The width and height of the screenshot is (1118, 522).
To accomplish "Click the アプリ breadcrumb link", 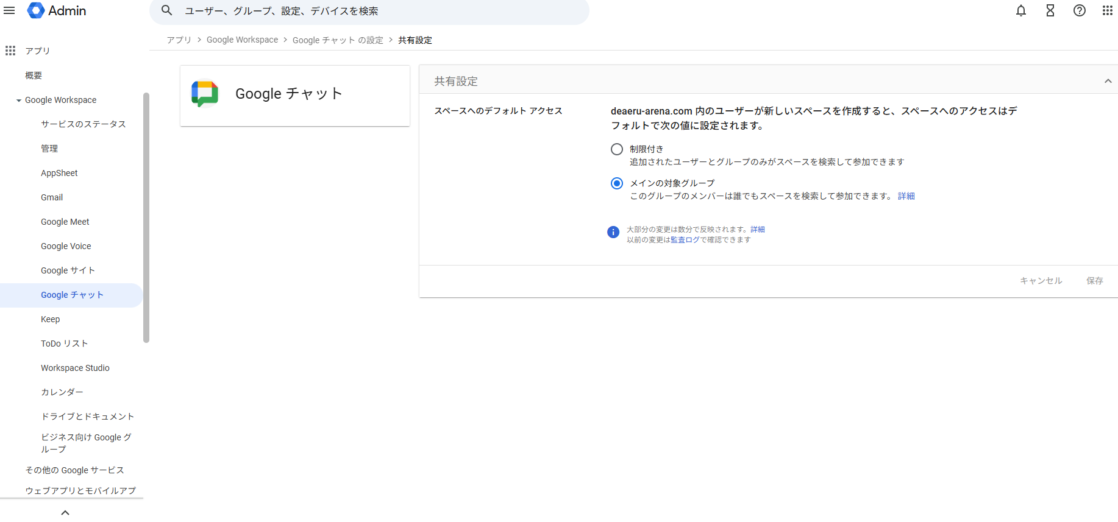I will (179, 40).
